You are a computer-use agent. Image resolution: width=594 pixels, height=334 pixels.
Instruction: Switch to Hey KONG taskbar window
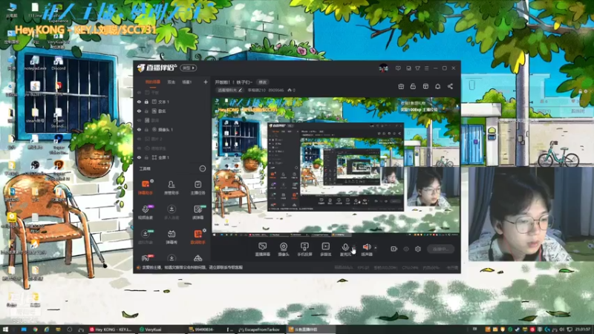coord(110,330)
